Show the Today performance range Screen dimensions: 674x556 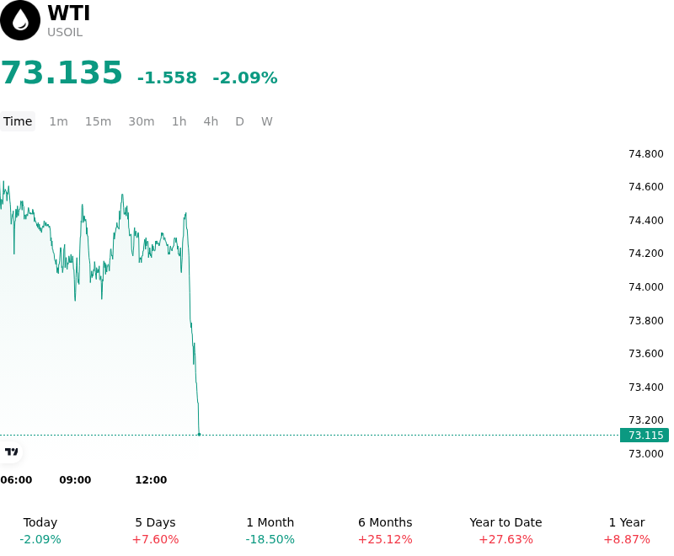coord(40,531)
